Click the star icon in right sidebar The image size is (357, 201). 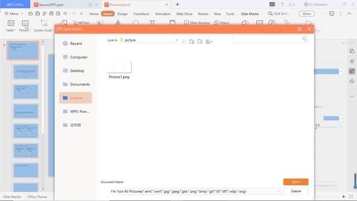pyautogui.click(x=352, y=61)
